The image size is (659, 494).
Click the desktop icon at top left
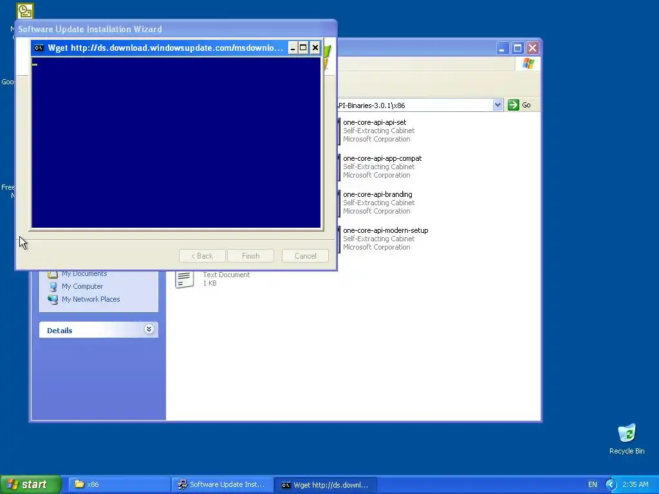(x=25, y=11)
